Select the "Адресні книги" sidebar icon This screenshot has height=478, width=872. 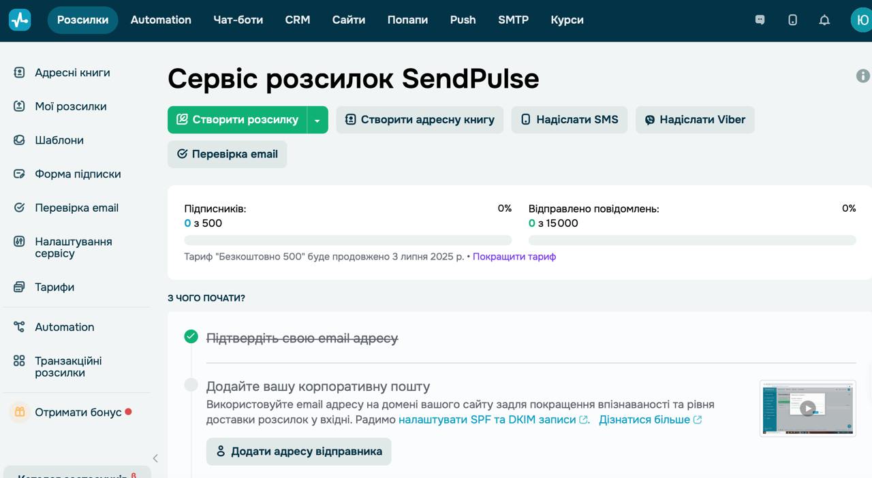pos(19,72)
